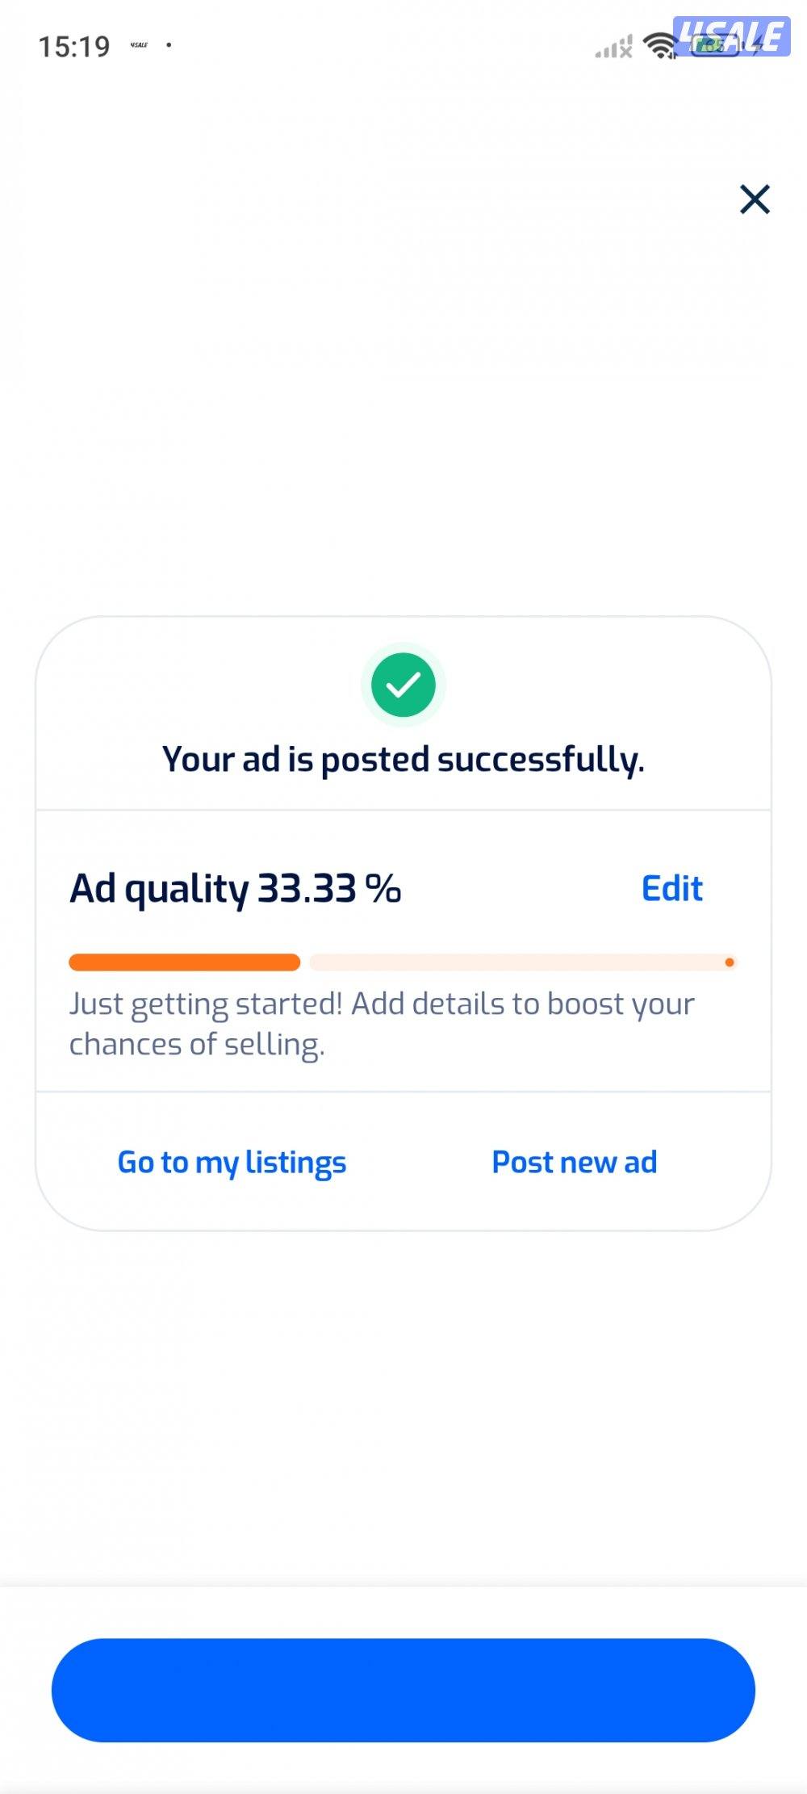Tap the Wi-Fi status icon

[x=660, y=46]
